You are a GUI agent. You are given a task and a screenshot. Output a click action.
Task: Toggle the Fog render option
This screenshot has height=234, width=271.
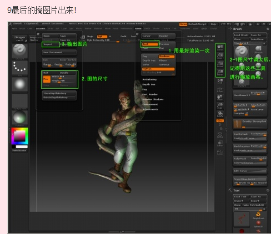(x=150, y=57)
